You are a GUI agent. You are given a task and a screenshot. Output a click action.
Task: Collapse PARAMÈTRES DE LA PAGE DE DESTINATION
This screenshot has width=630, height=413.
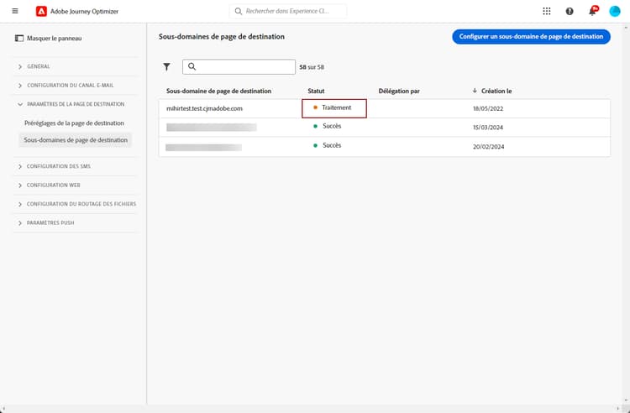coord(76,104)
